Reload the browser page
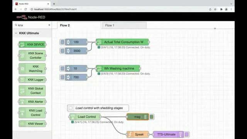The height and width of the screenshot is (139, 247). pyautogui.click(x=26, y=9)
